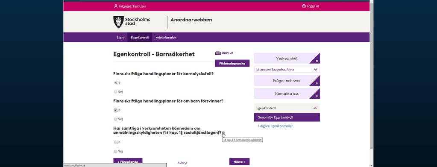Expand Frågor och svar plus icon
437x167 pixels.
point(317,83)
